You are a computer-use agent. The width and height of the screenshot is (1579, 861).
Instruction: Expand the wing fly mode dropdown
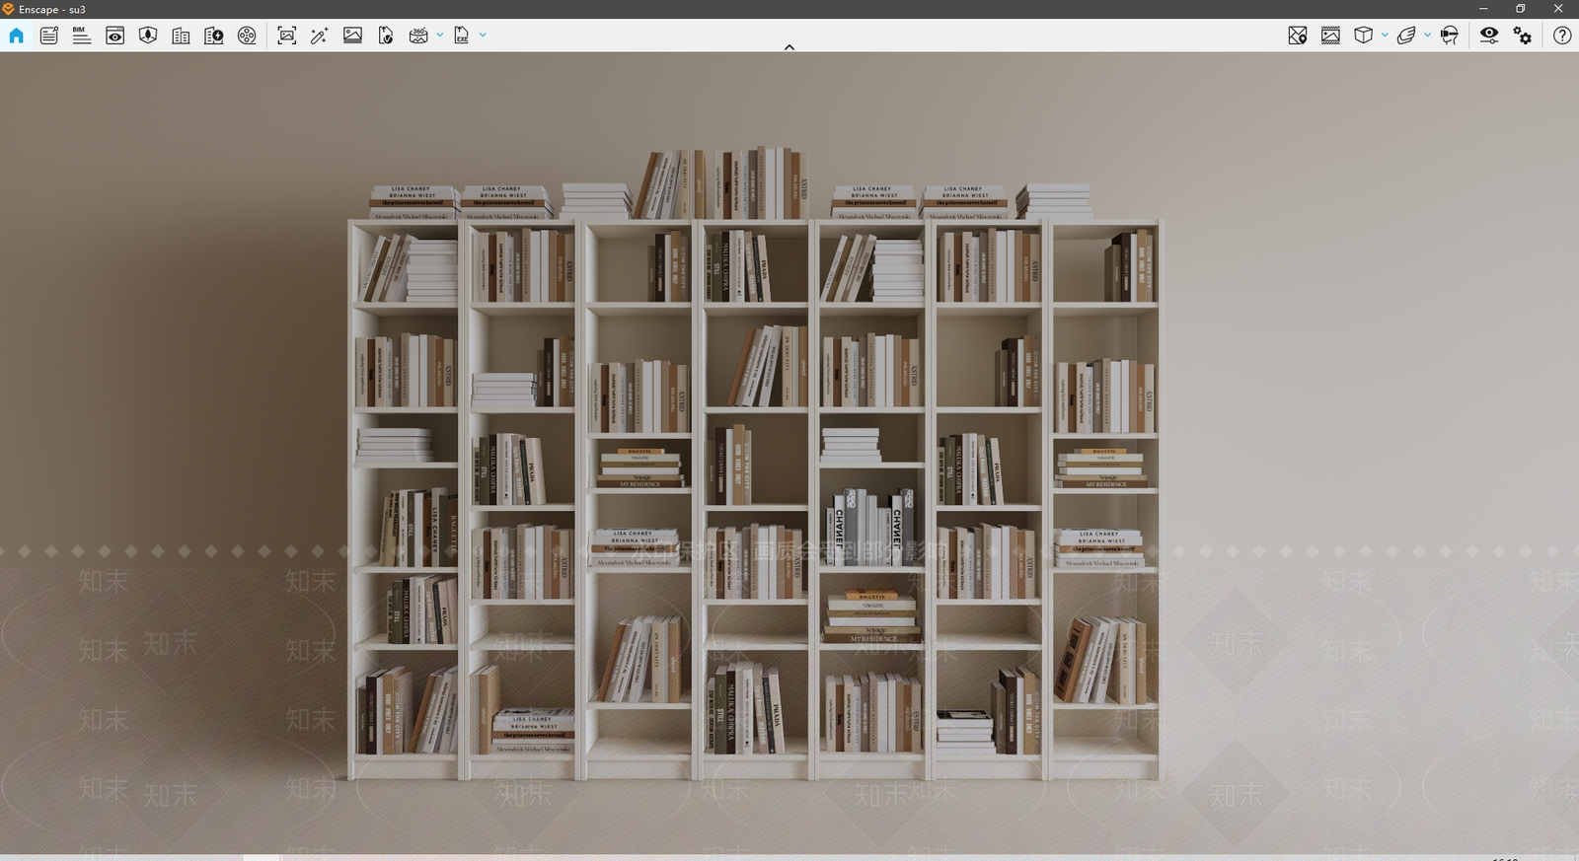1427,36
